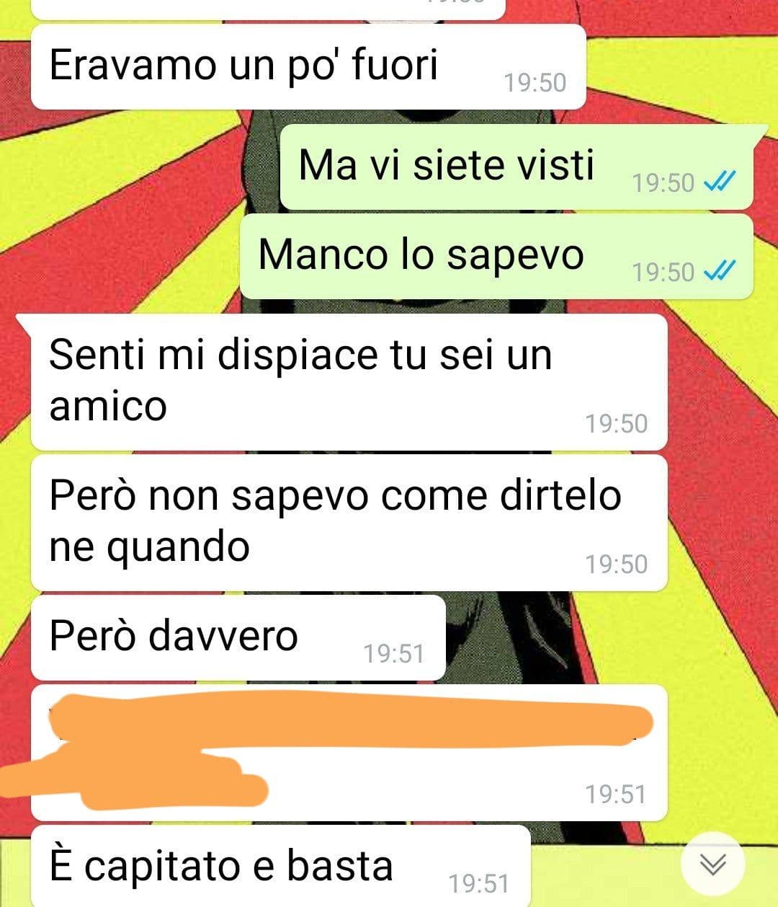778x907 pixels.
Task: Tap the 19:51 timestamp on 'È capitato e basta'
Action: pos(478,883)
